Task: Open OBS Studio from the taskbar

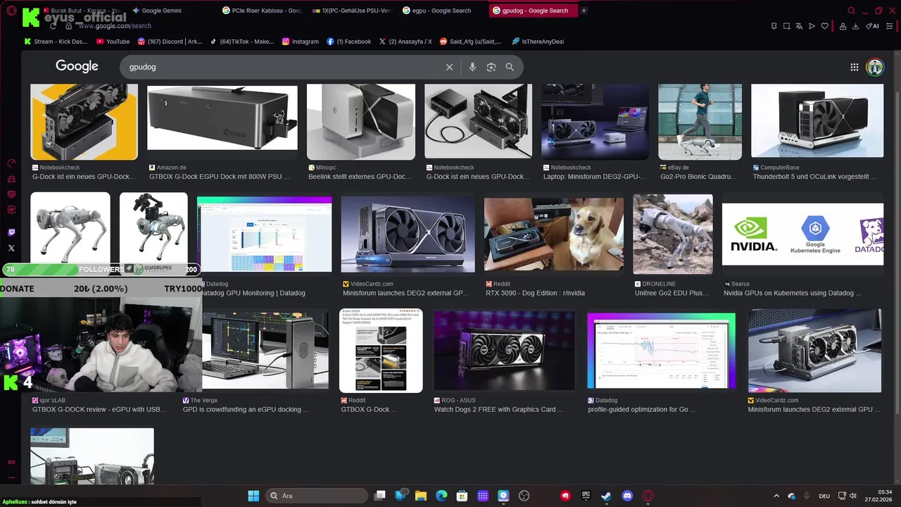Action: click(x=524, y=496)
